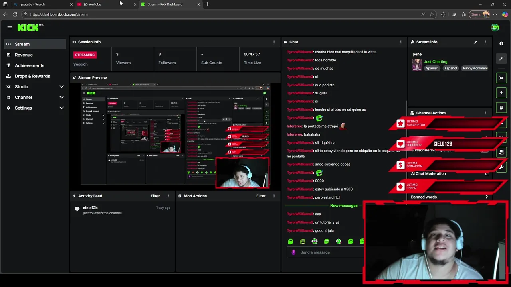The width and height of the screenshot is (511, 287).
Task: Click the browser address bar URL
Action: (x=59, y=14)
